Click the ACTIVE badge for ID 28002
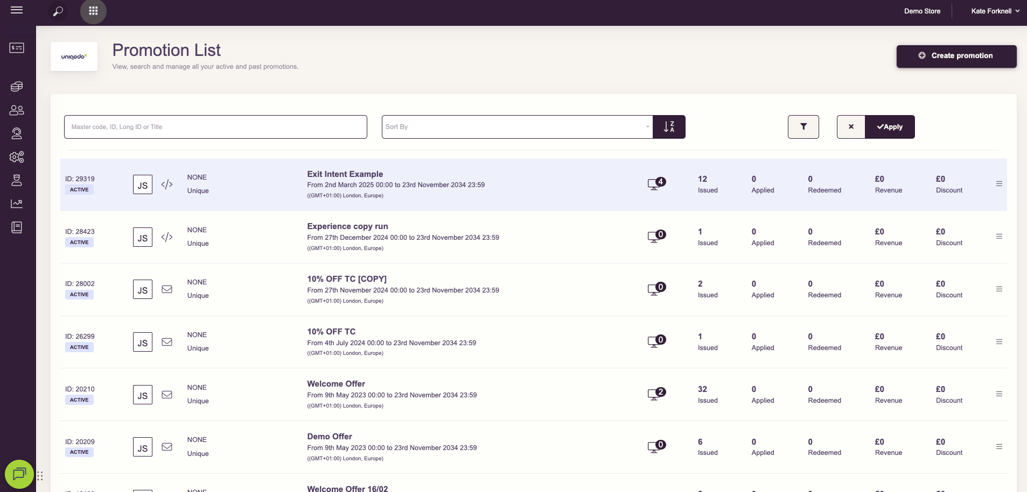This screenshot has height=492, width=1027. tap(79, 295)
